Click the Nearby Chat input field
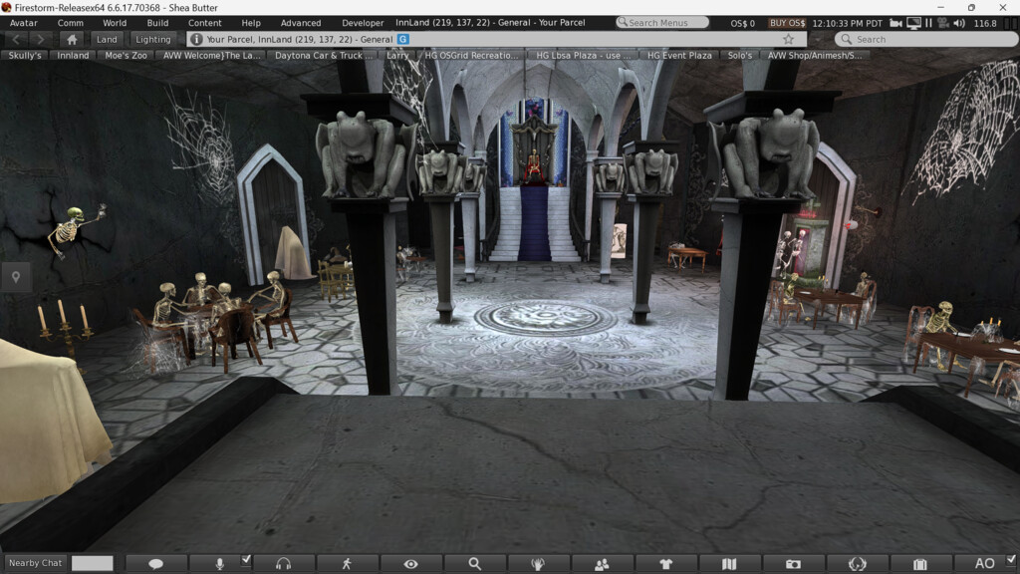Image resolution: width=1020 pixels, height=574 pixels. click(x=93, y=563)
